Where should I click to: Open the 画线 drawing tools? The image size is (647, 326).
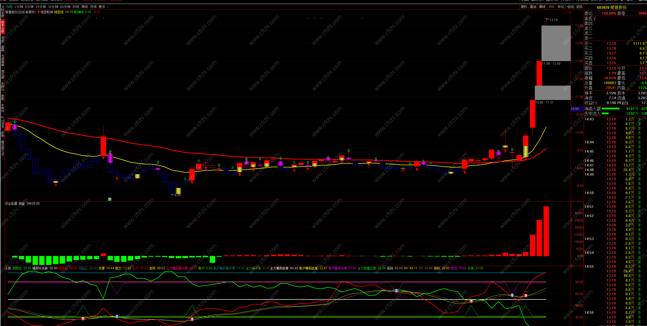point(542,7)
